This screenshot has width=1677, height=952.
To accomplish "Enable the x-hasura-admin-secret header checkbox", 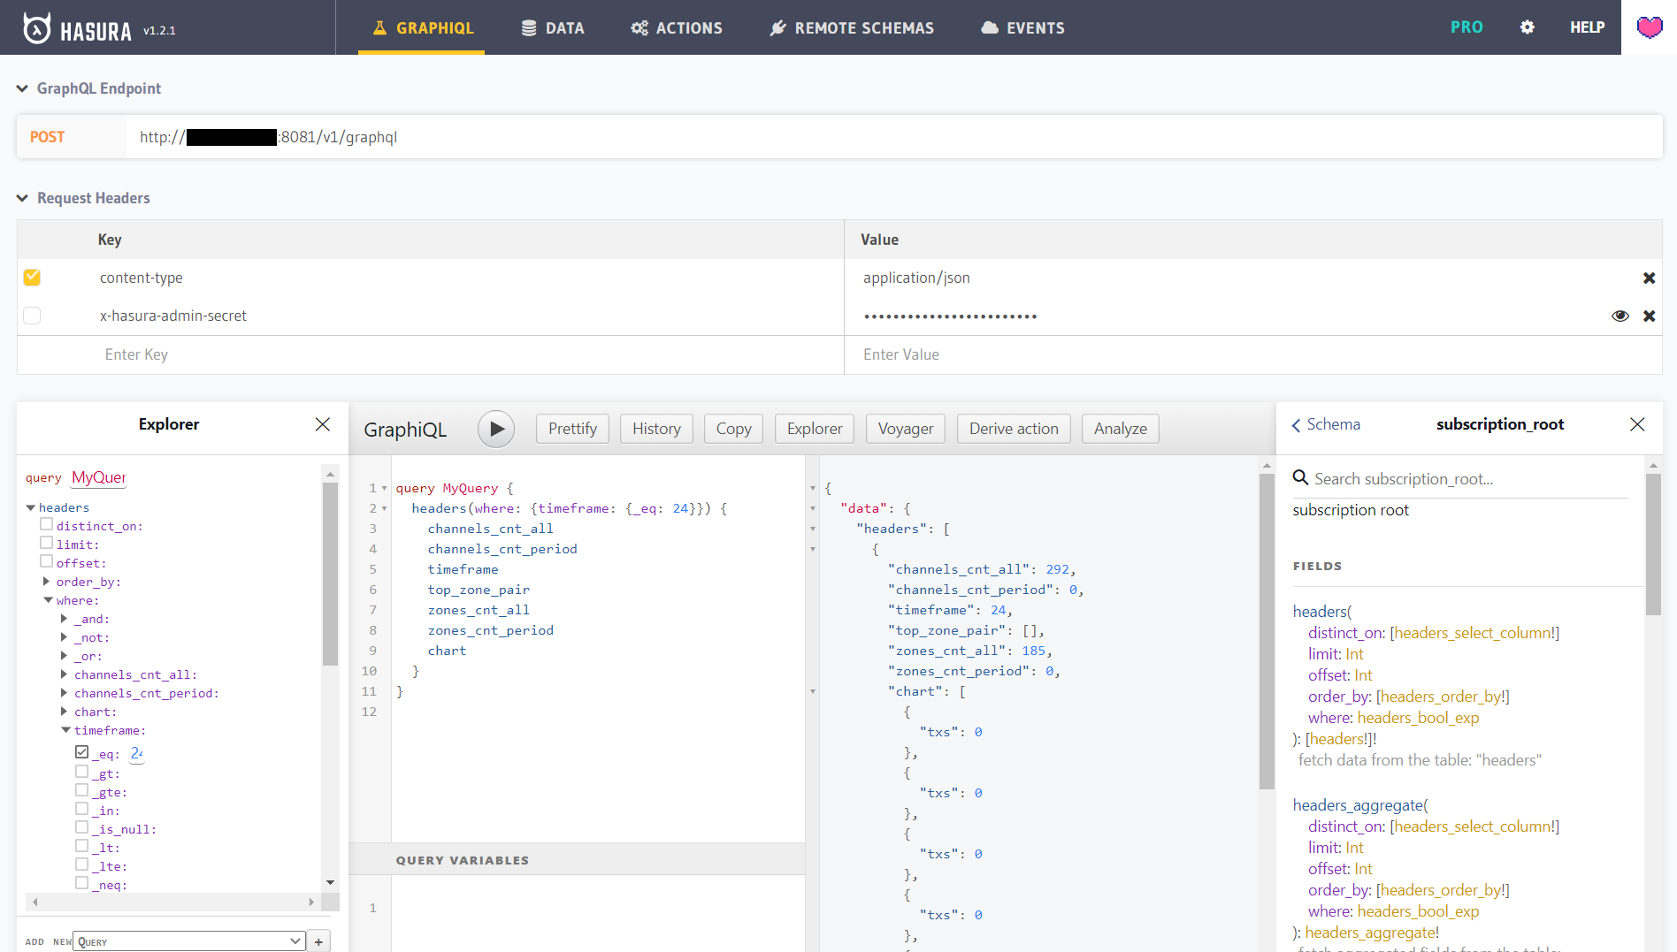I will point(33,316).
